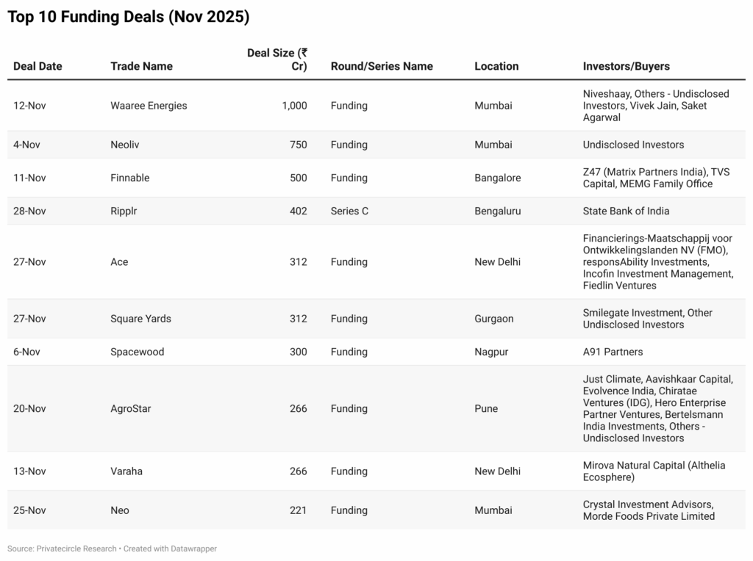This screenshot has height=561, width=753.
Task: Click the Deal Size column header
Action: [x=277, y=59]
